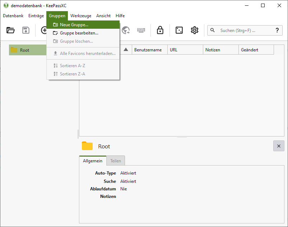Click the Auto-Type keyboard icon in toolbar
Screen dimensions: 288x227
click(x=141, y=31)
